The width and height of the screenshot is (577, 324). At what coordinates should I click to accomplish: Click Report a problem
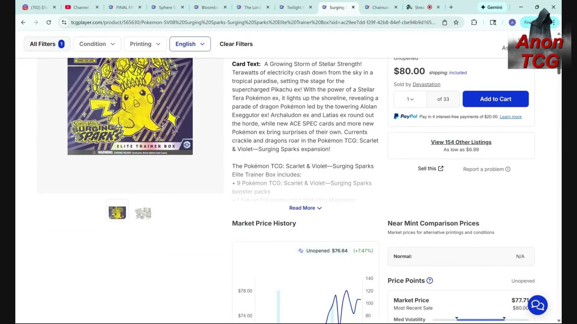tap(483, 169)
